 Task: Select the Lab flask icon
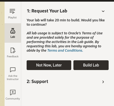click(x=13, y=31)
